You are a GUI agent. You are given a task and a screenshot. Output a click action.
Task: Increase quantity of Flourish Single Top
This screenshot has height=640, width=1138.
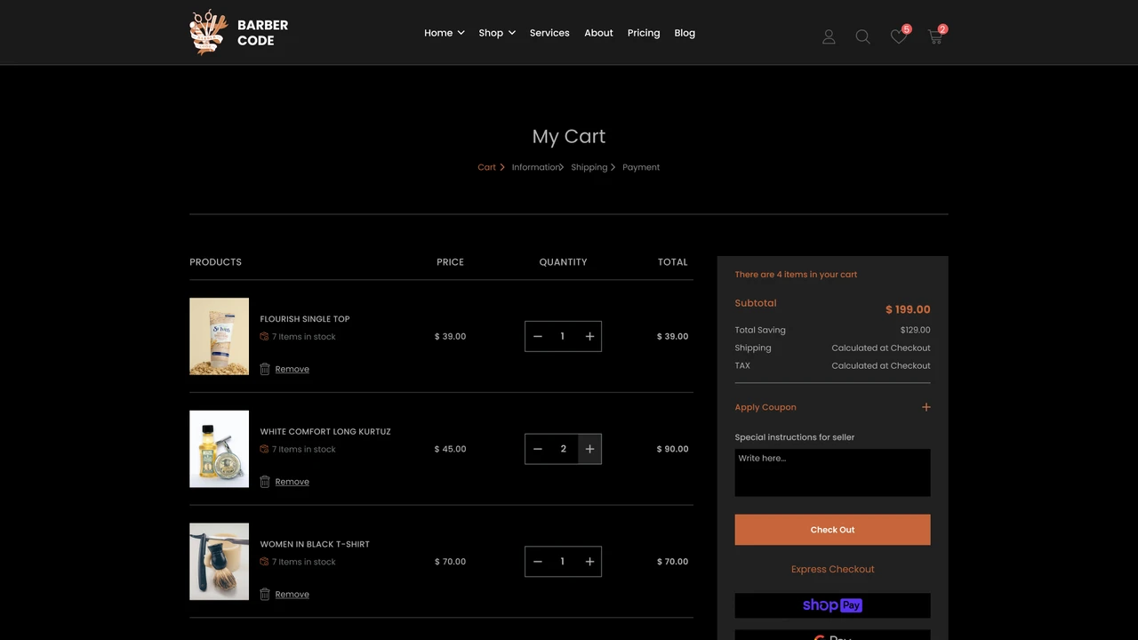589,336
